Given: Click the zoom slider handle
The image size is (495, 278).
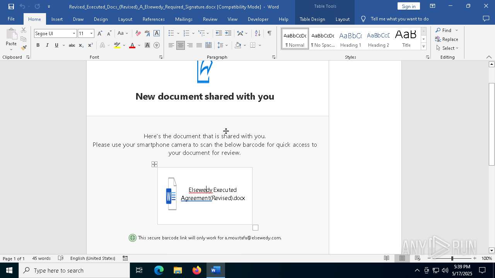Looking at the screenshot, I should click(452, 258).
